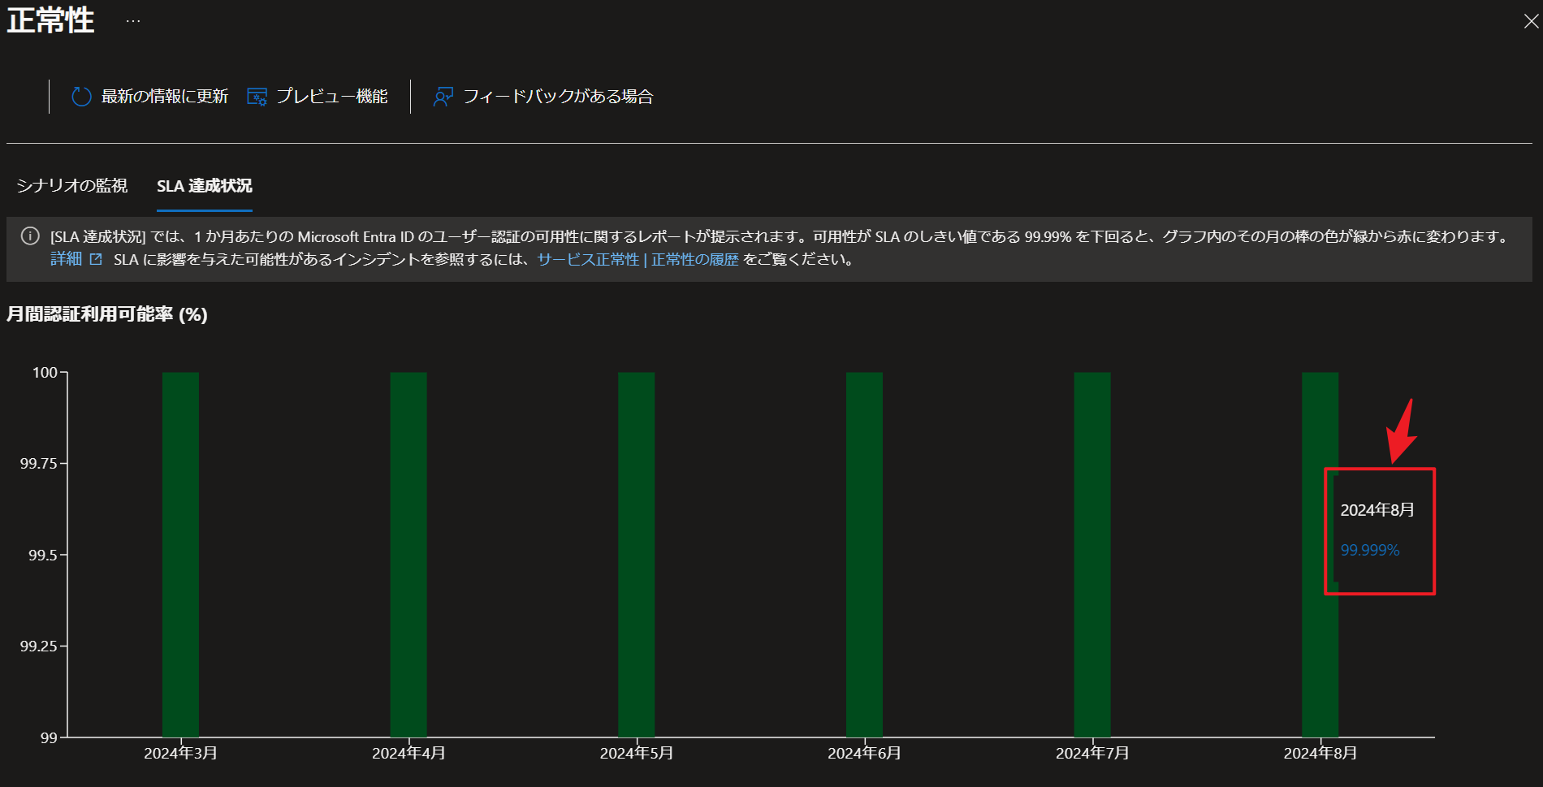
Task: Select the SLA 達成状況 tab
Action: [x=205, y=186]
